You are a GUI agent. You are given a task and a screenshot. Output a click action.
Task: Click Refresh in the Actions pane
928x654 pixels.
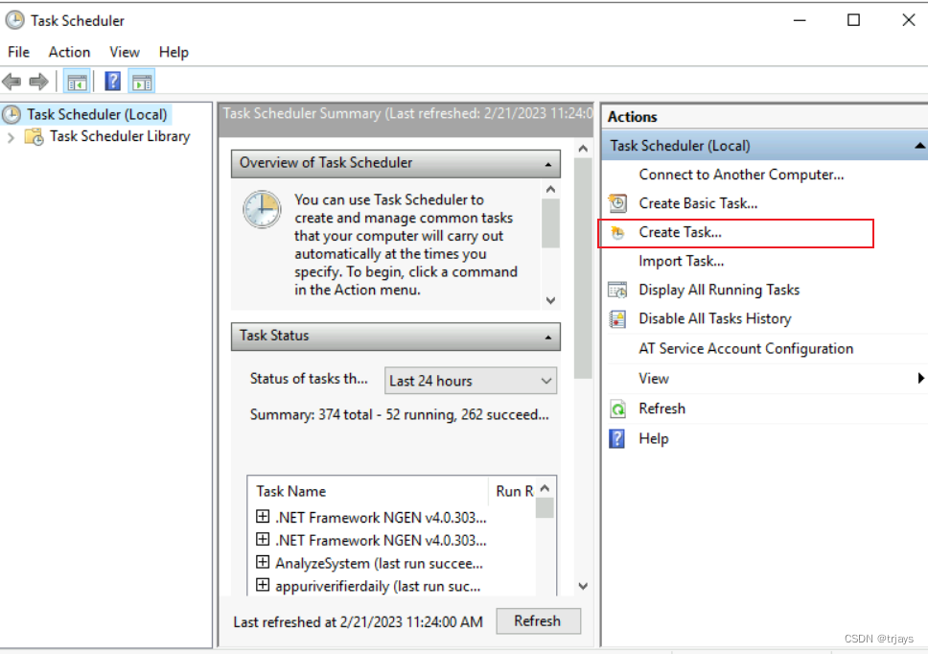click(661, 409)
